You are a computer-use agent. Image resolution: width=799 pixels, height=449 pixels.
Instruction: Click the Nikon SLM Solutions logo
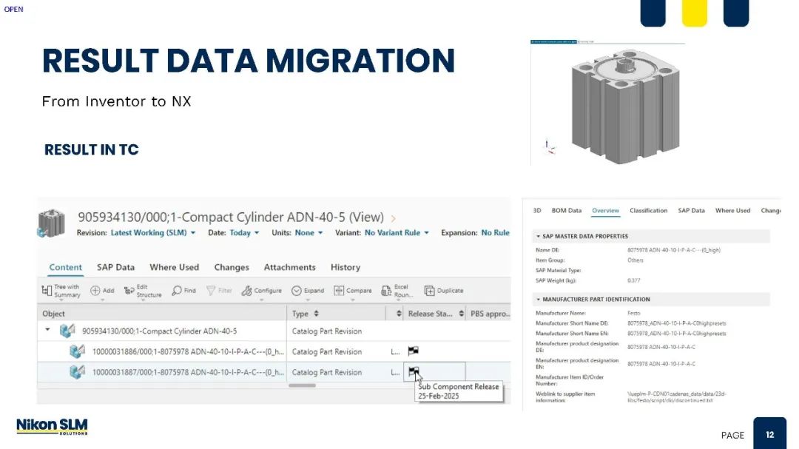tap(52, 426)
